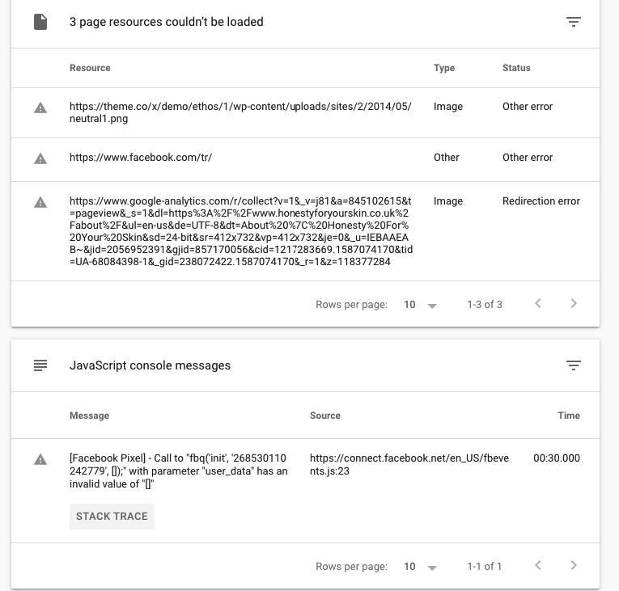Go to next page of resources table
The height and width of the screenshot is (591, 619).
574,303
